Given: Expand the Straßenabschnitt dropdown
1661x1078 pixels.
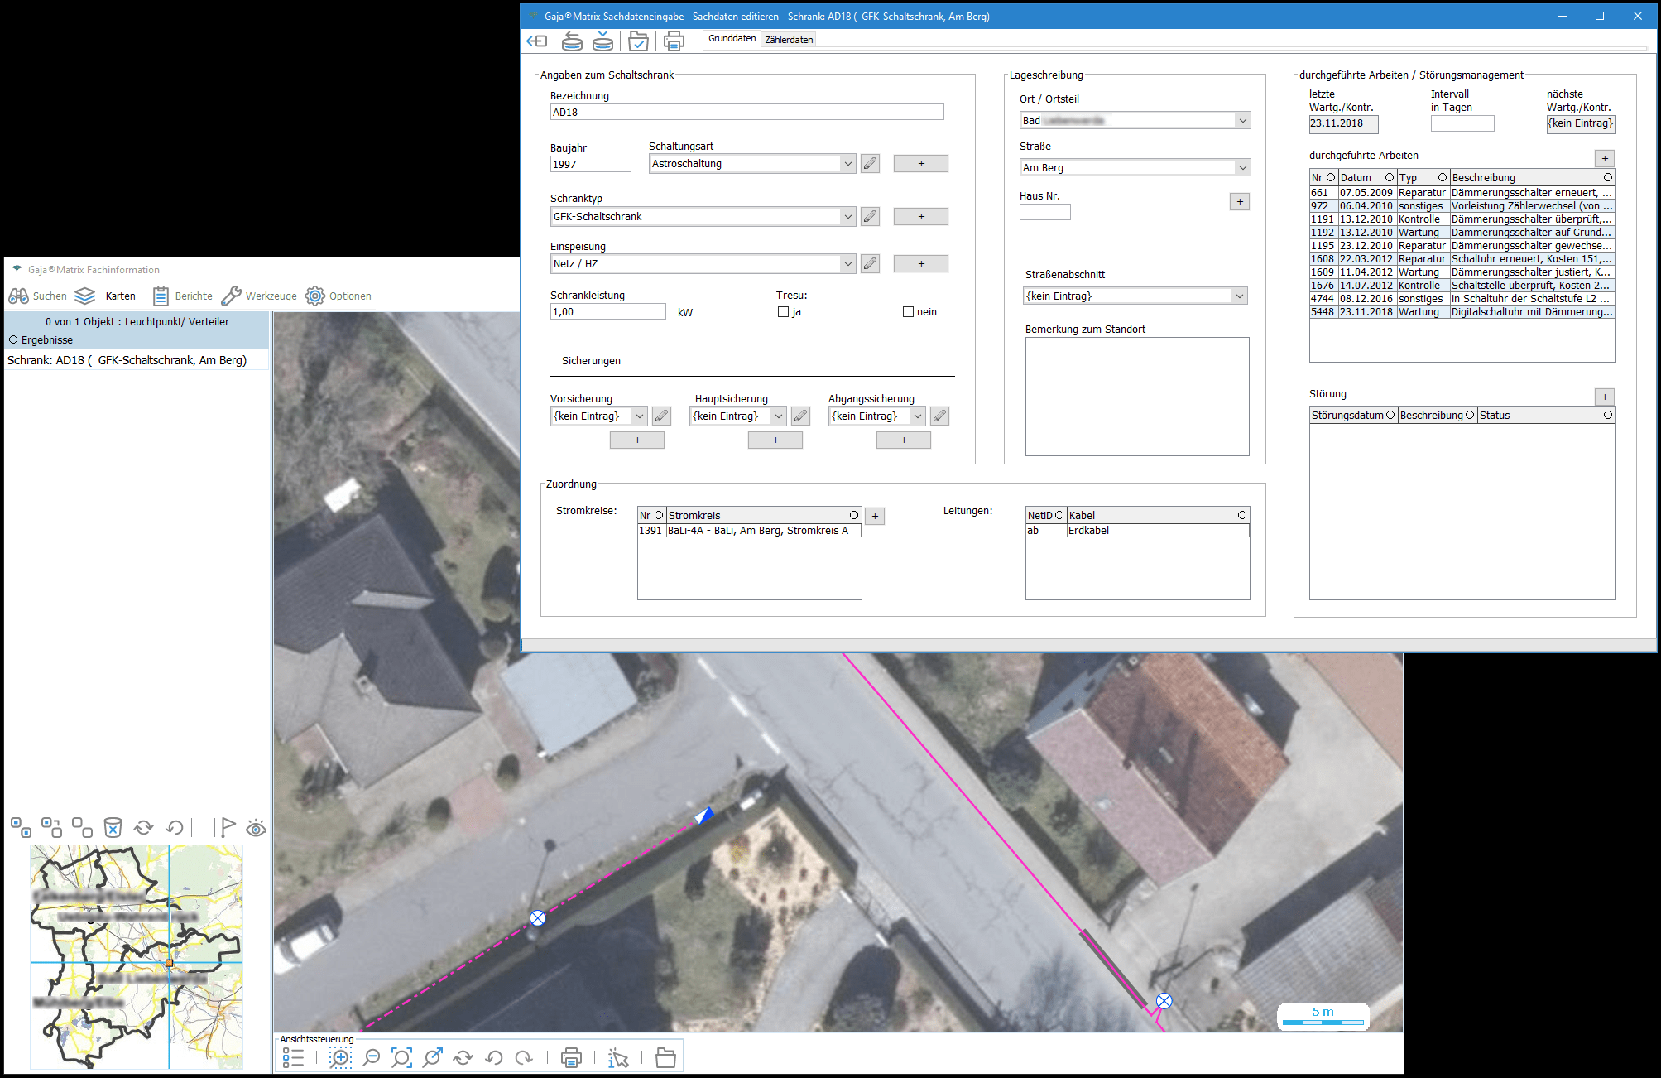Looking at the screenshot, I should 1239,296.
